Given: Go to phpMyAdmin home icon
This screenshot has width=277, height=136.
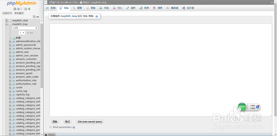Looking at the screenshot, I should point(15,9).
